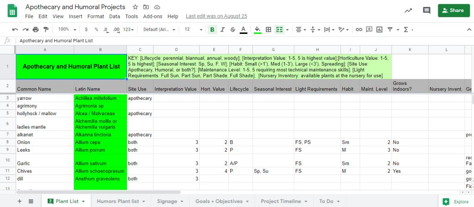Toggle strikethrough formatting
474x207 pixels.
coord(233,29)
